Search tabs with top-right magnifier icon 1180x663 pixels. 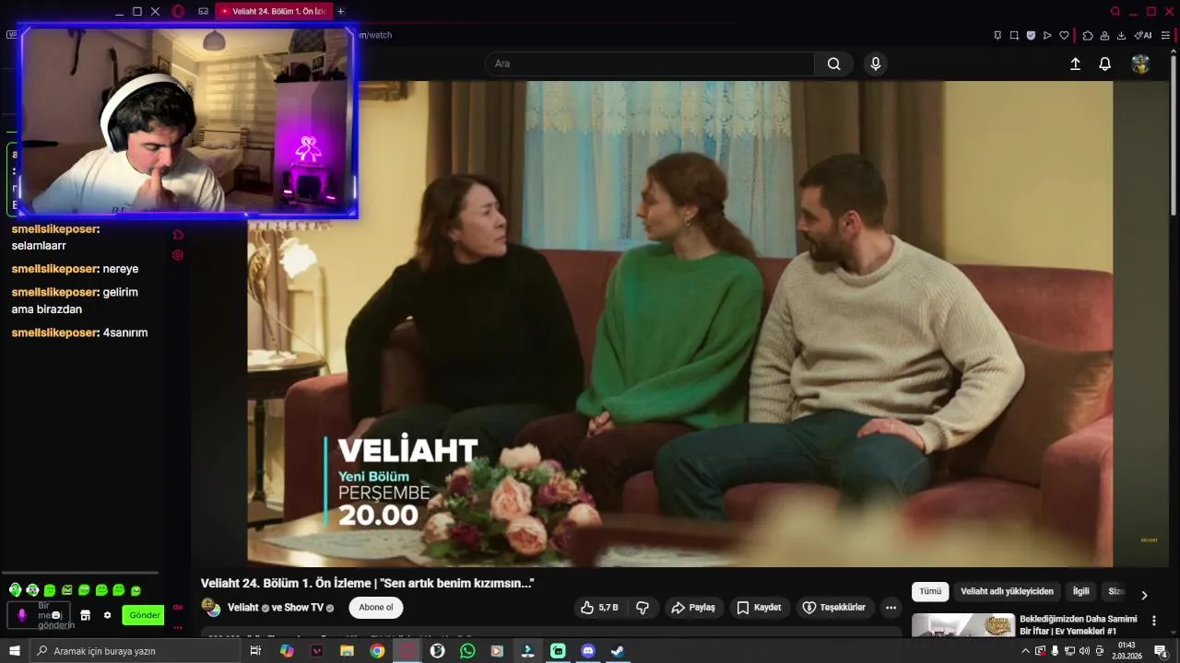(1115, 12)
